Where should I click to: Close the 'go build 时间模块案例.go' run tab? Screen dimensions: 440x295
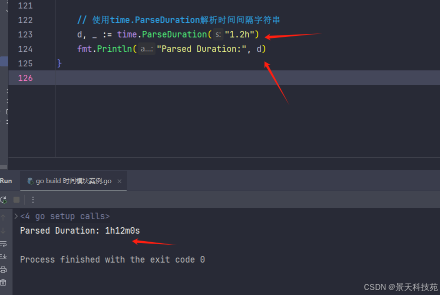click(x=119, y=181)
